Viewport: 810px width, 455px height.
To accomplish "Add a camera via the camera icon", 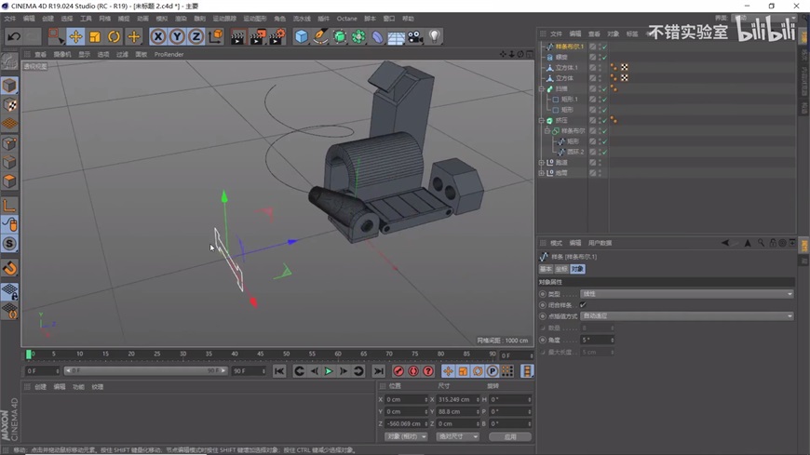I will (415, 37).
